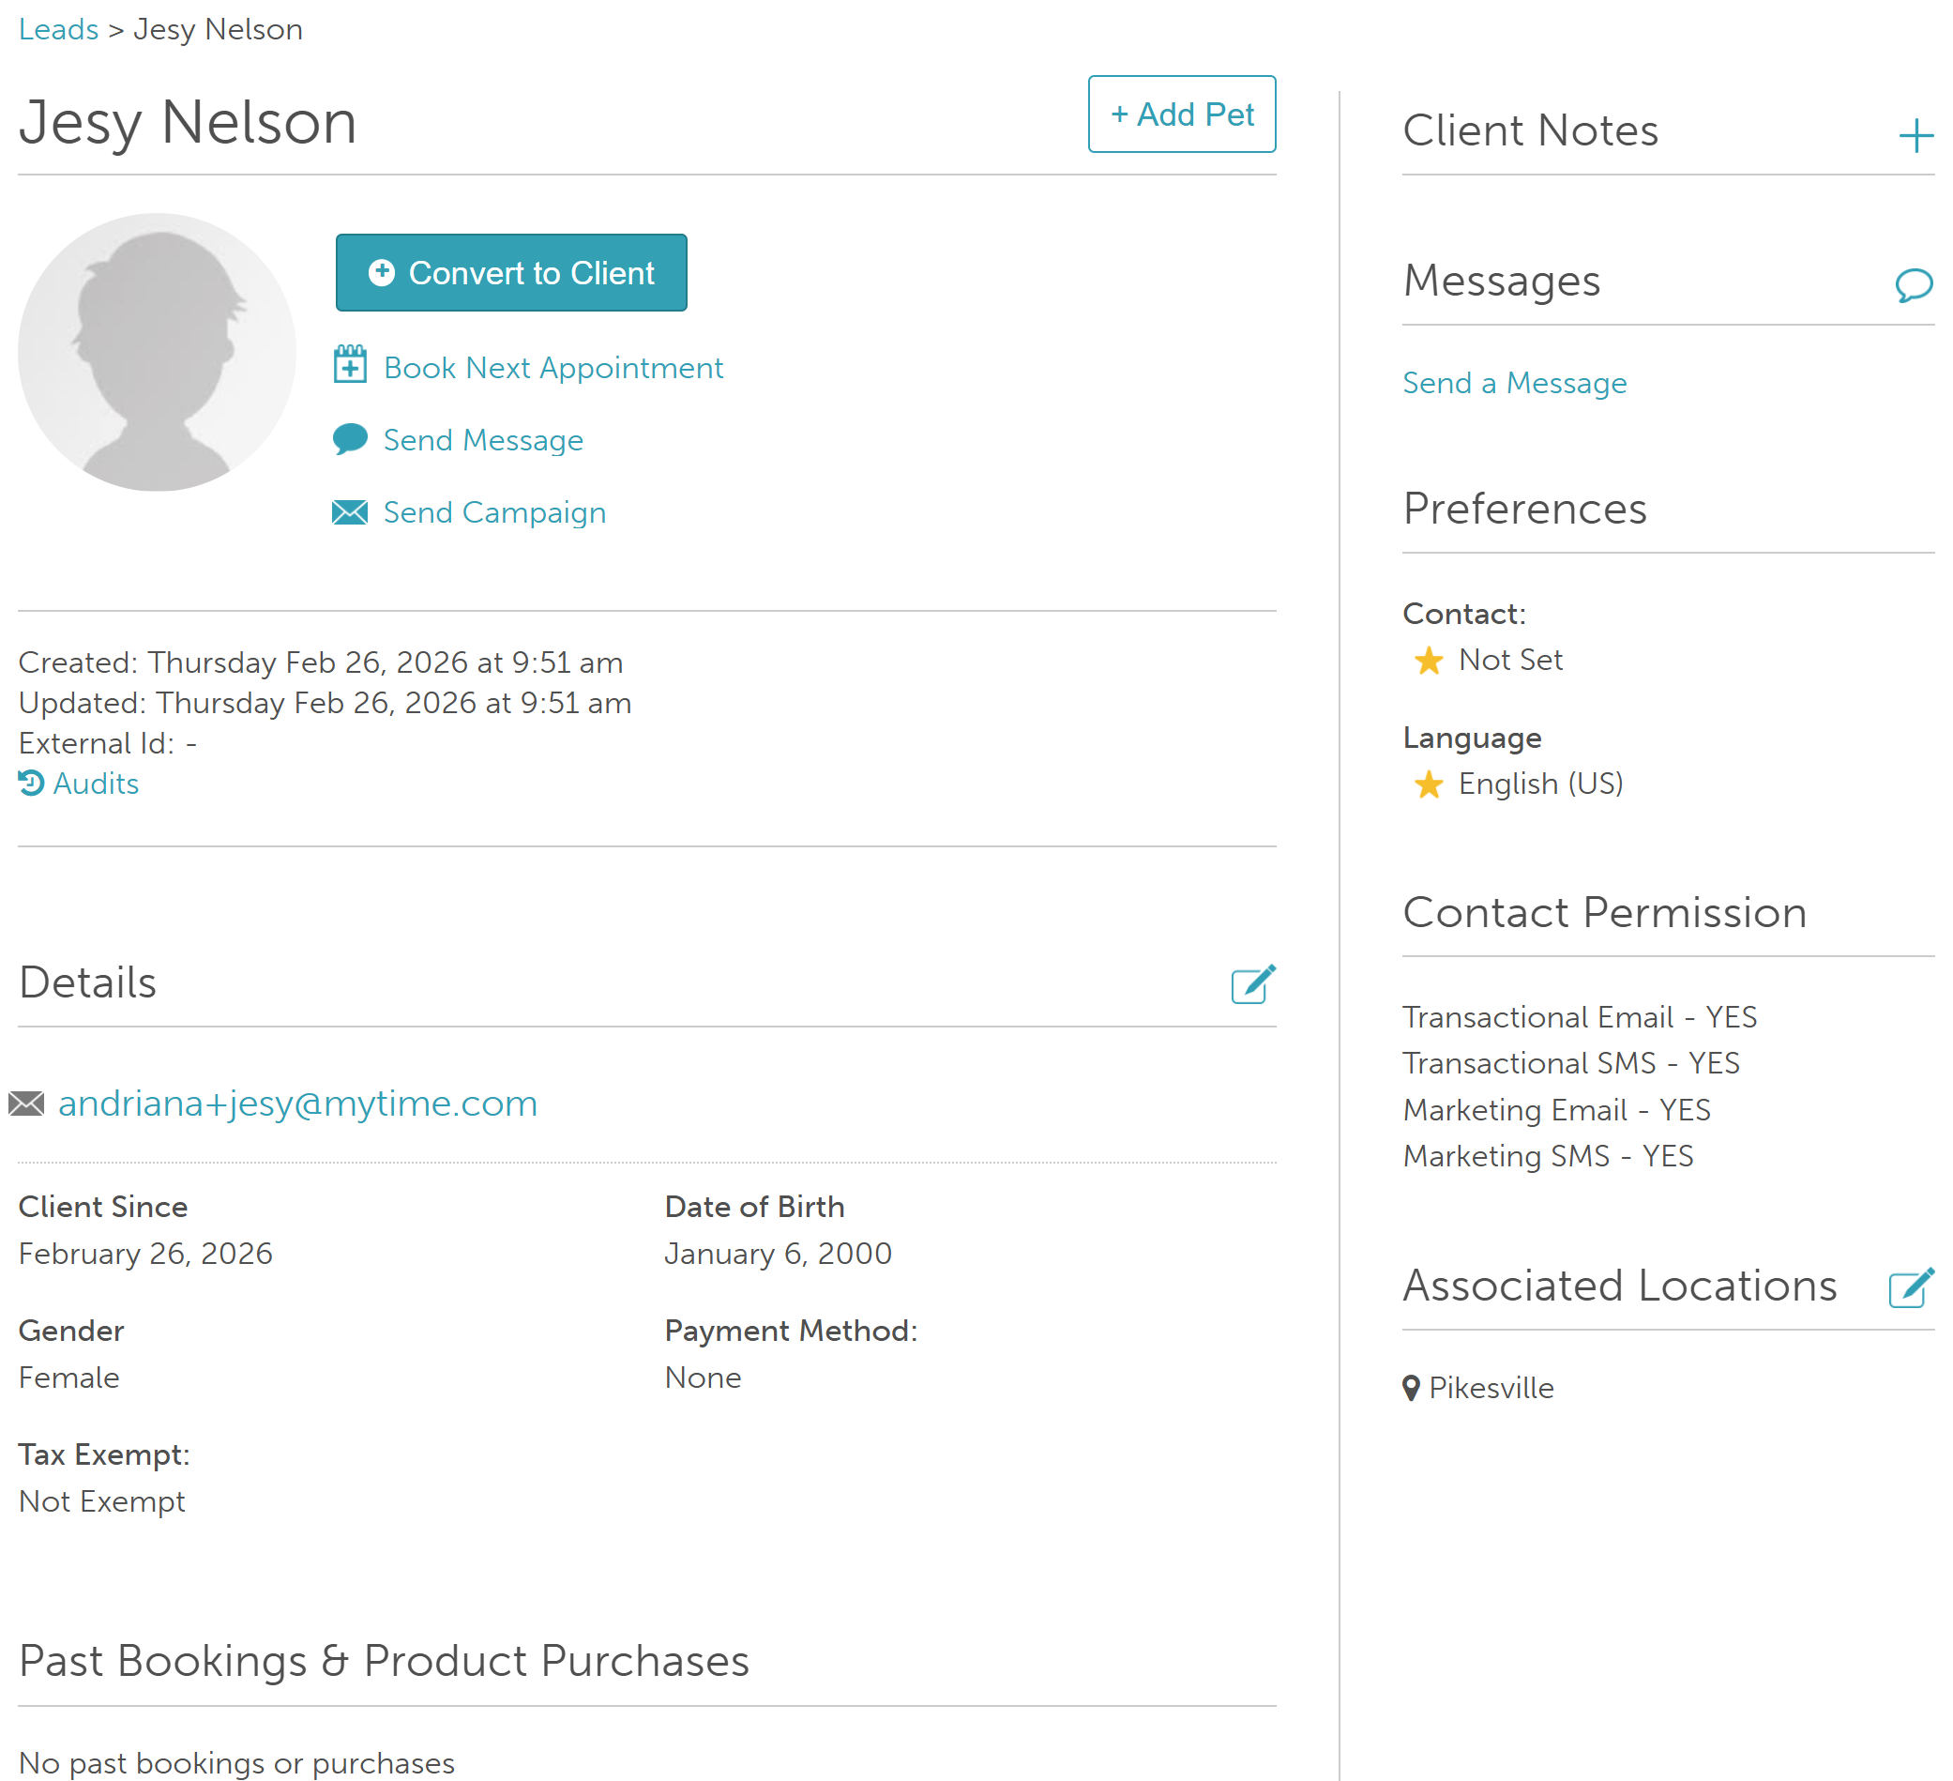Click the chat bubble icon beside Send Message
This screenshot has width=1953, height=1781.
tap(350, 439)
